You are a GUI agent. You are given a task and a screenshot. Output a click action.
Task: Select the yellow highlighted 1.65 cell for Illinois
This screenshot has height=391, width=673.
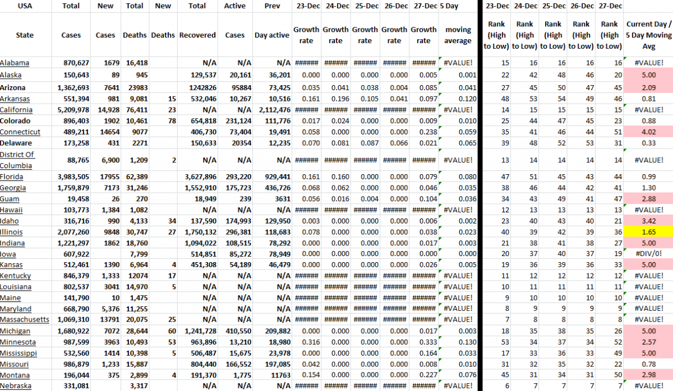coord(648,232)
